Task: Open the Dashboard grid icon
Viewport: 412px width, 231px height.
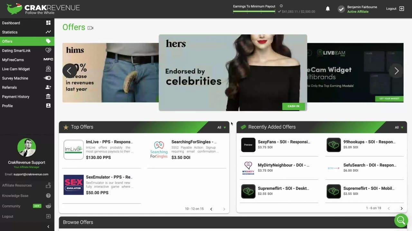Action: click(48, 23)
